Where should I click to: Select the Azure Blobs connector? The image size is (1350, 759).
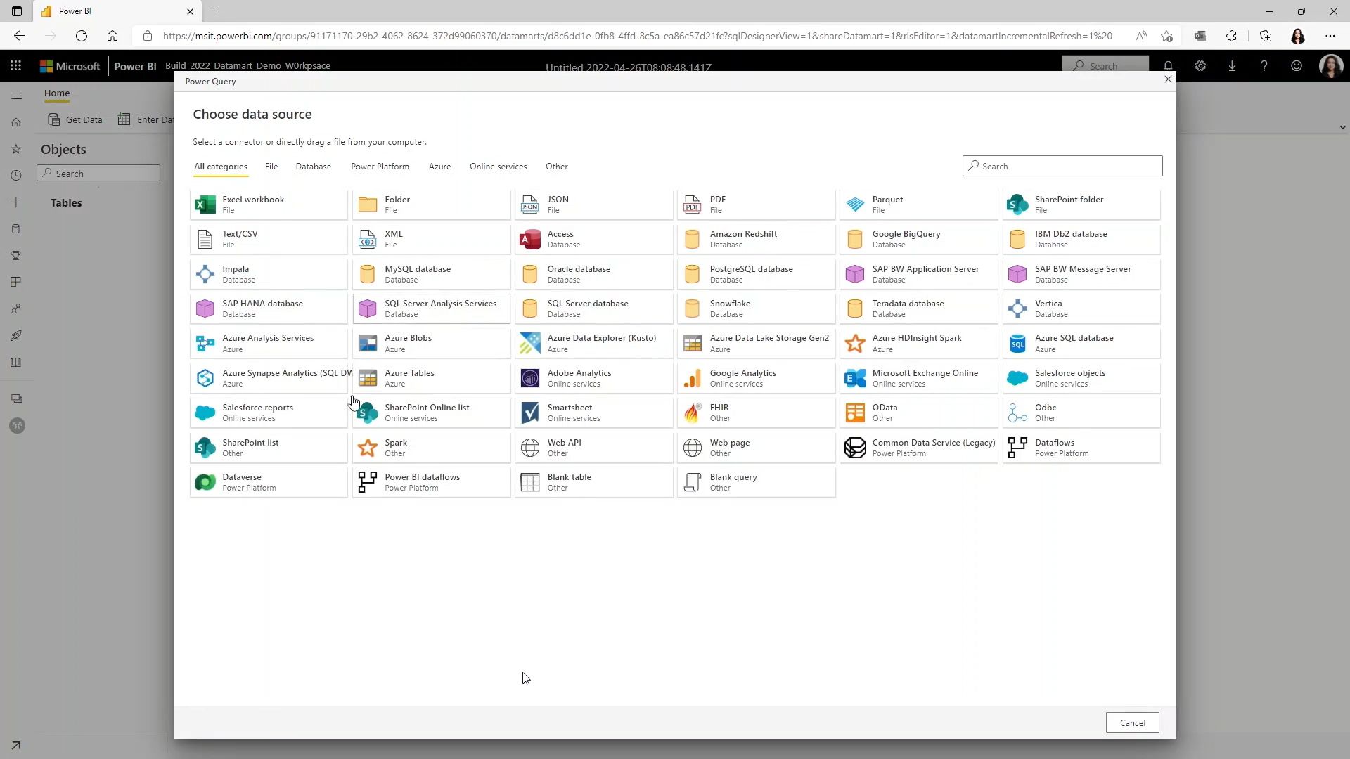431,343
